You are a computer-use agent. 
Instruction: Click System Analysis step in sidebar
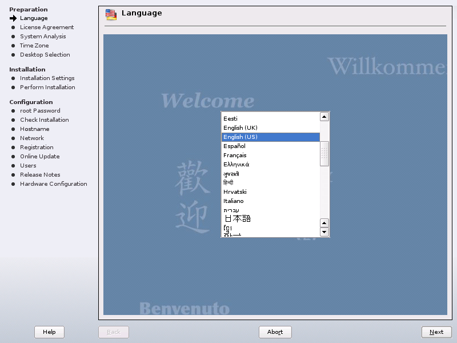[43, 37]
